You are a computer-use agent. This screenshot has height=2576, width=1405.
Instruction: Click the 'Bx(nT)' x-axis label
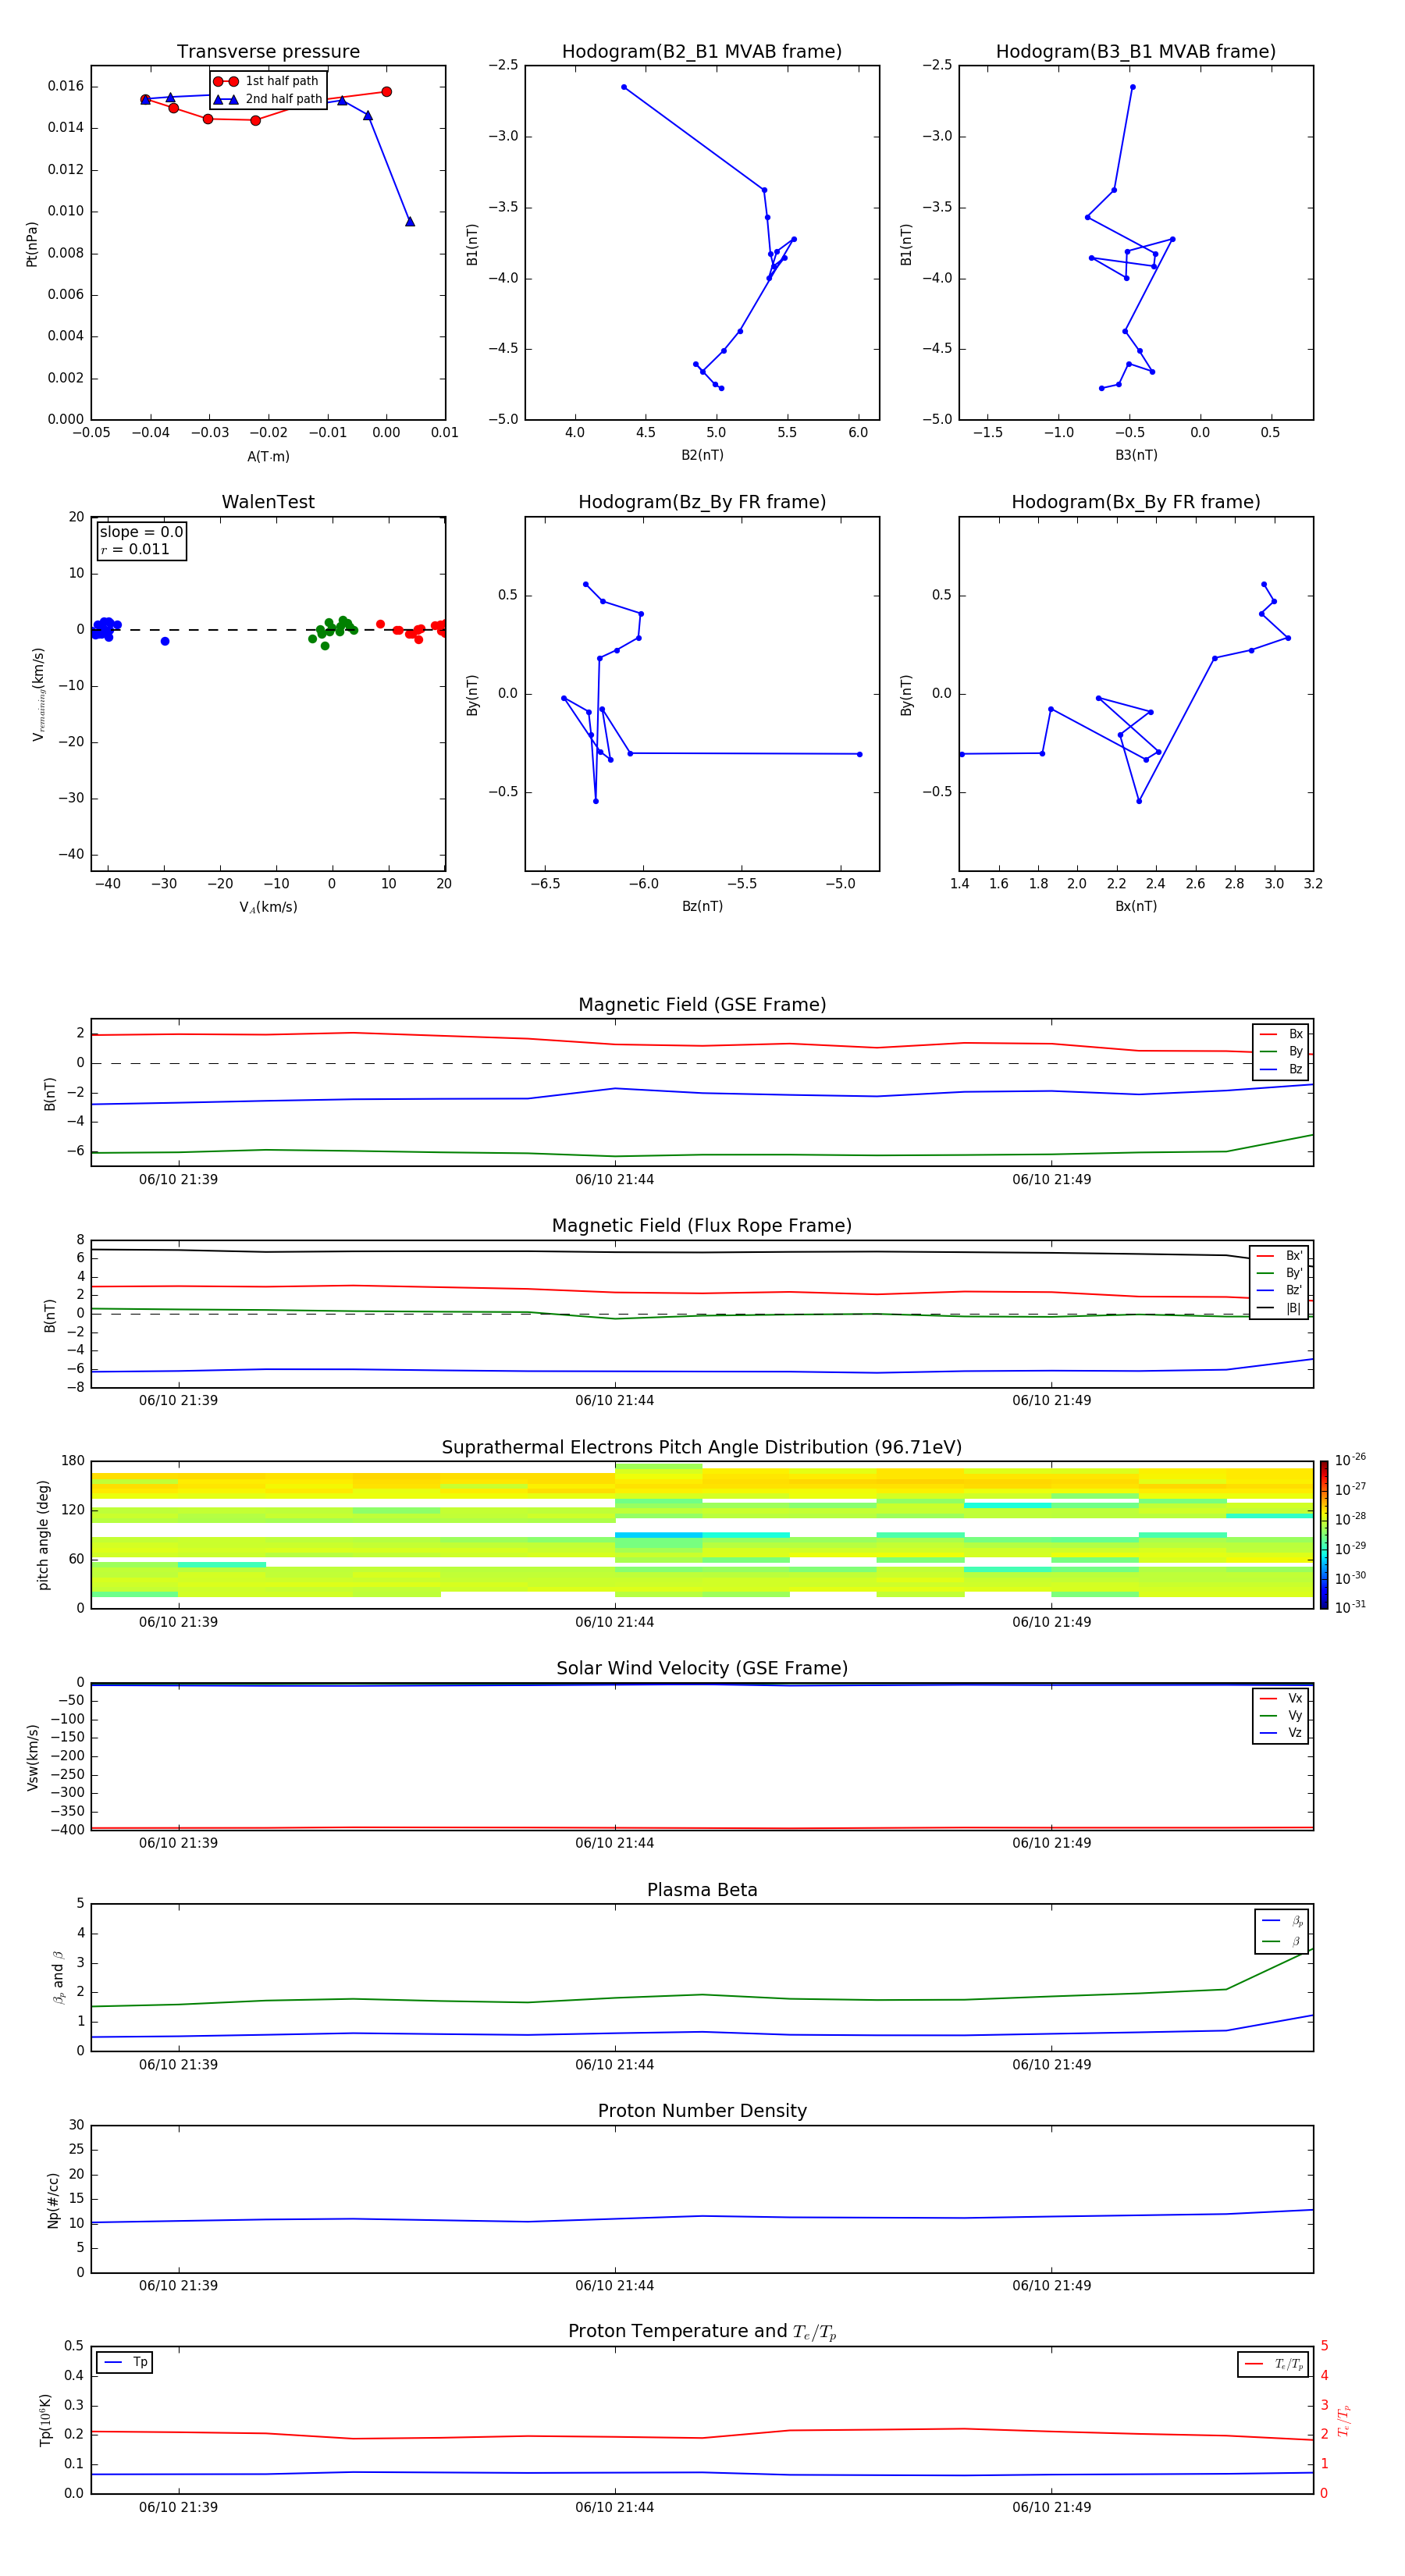point(1136,906)
